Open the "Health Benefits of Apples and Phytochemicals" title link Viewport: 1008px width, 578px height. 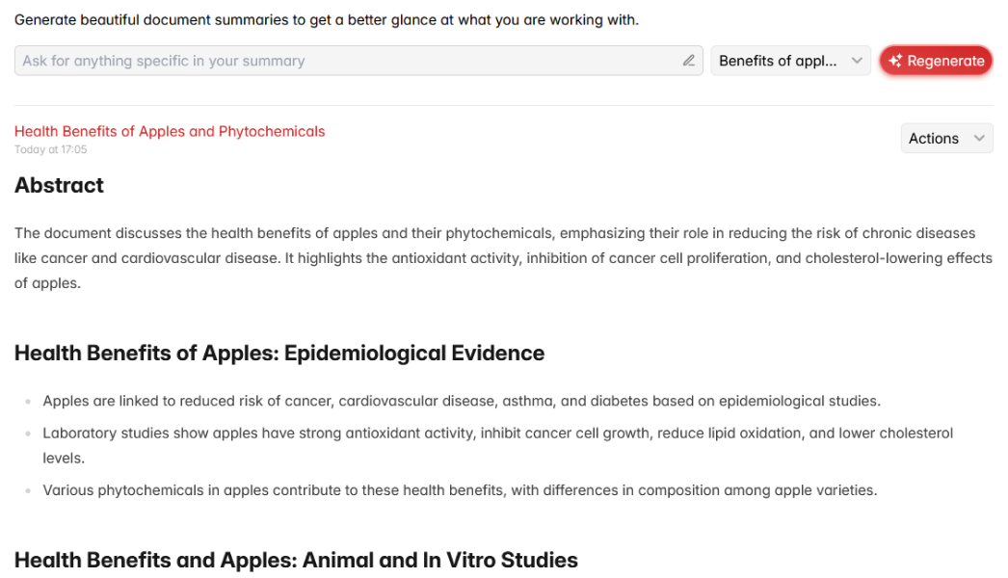tap(170, 131)
